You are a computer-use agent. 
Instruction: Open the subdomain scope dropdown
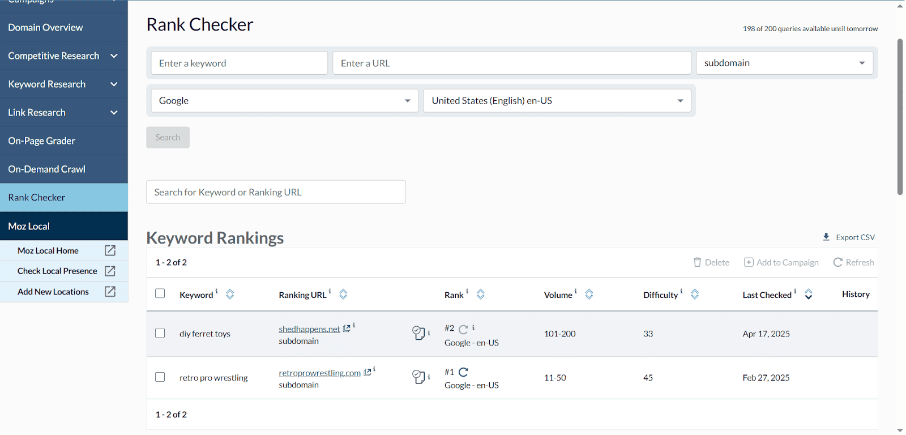coord(784,63)
